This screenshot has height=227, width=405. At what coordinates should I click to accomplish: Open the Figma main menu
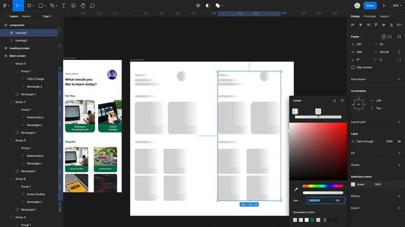pyautogui.click(x=5, y=6)
